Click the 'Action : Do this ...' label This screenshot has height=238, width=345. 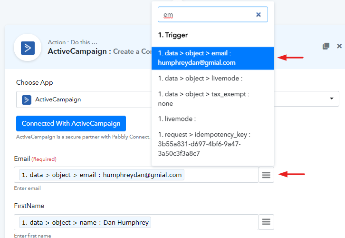pos(73,42)
